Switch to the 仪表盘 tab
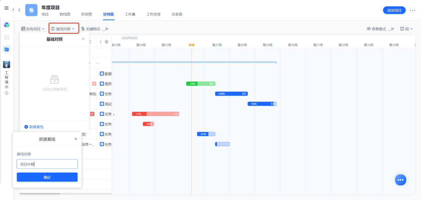Viewport: 421px width, 200px height. click(x=177, y=14)
